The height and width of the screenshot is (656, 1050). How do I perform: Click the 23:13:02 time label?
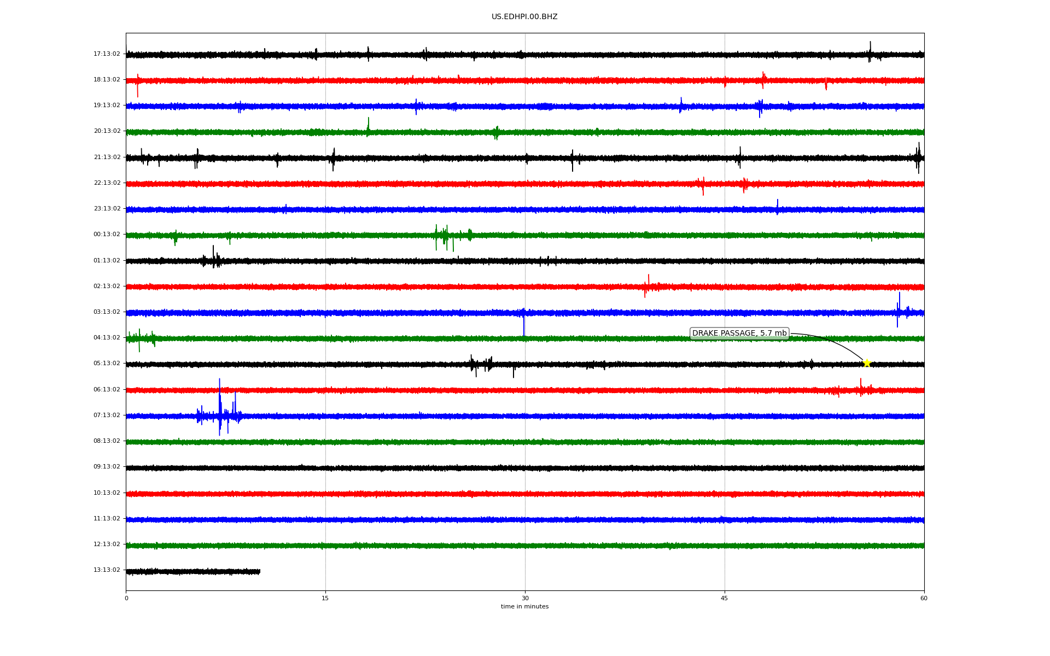coord(107,209)
